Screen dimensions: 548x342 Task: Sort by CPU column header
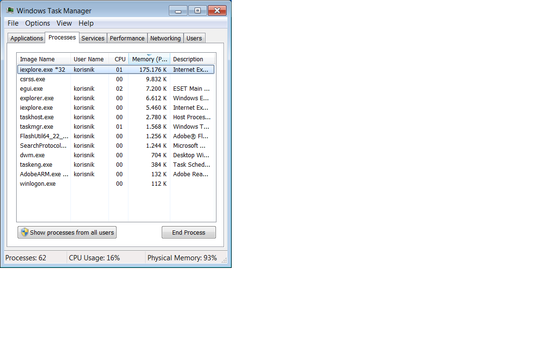coord(119,59)
